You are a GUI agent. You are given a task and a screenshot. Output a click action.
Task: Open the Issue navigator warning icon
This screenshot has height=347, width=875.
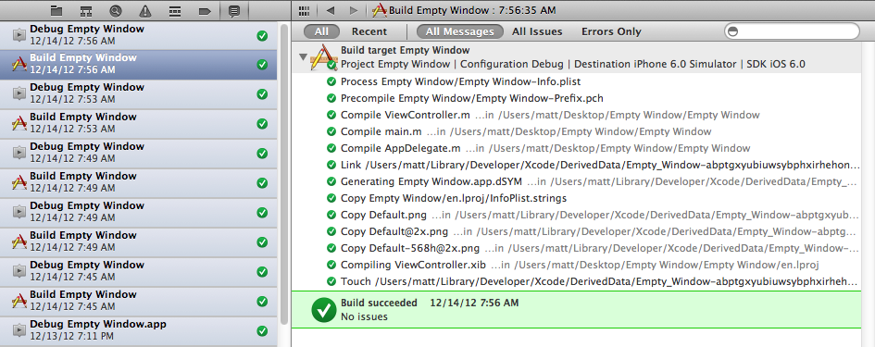tap(145, 10)
